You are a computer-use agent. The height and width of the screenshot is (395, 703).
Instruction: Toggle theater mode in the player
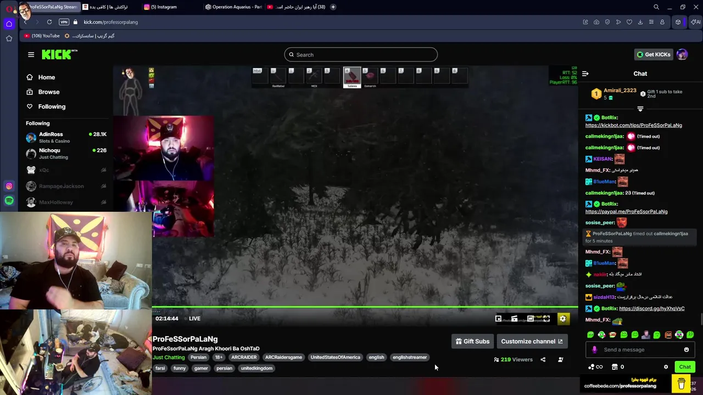pos(530,319)
